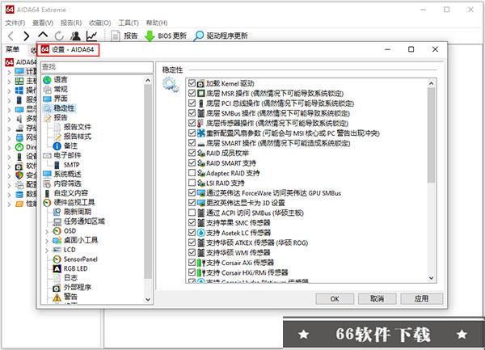
Task: Enable 通过 ACPI 访问 SMBus checkbox
Action: pyautogui.click(x=192, y=213)
